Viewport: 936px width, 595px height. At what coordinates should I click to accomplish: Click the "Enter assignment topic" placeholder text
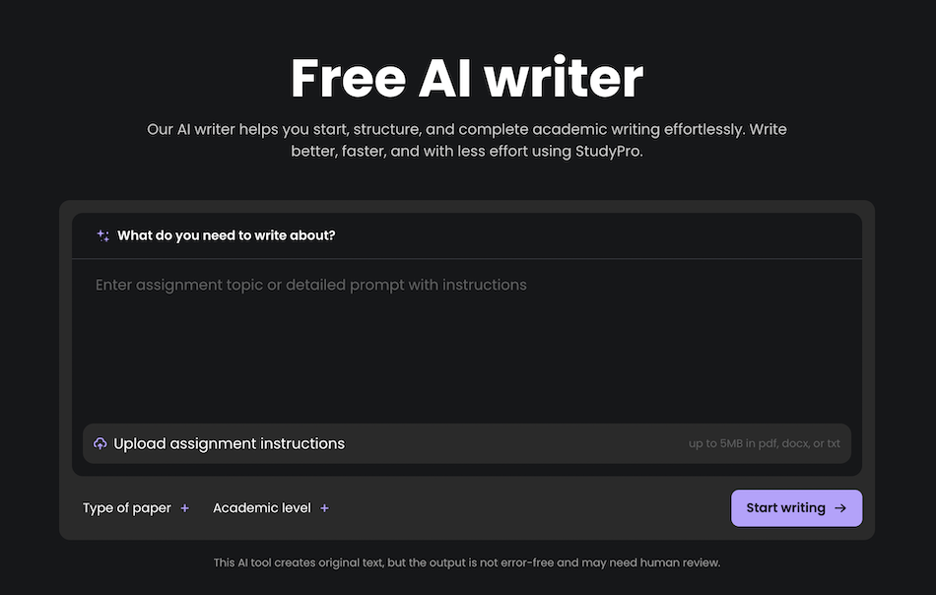[x=310, y=285]
